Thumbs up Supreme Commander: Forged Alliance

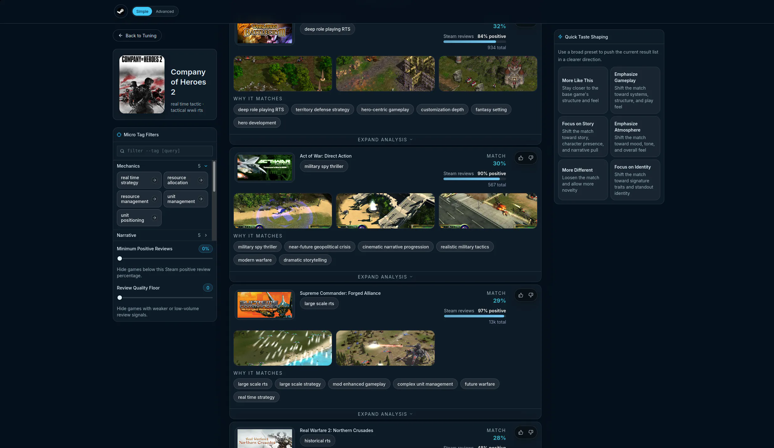click(x=520, y=295)
